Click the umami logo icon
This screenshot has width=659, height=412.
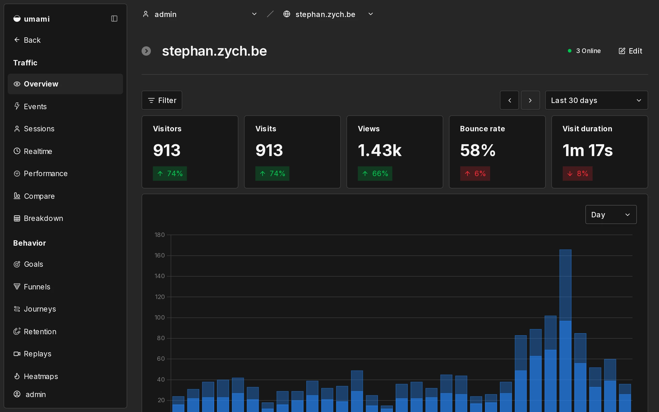coord(17,19)
